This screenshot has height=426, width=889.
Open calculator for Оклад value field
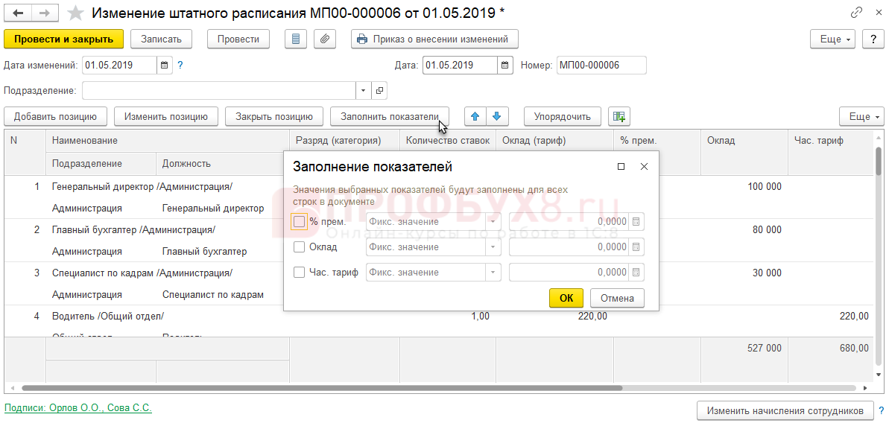[636, 247]
